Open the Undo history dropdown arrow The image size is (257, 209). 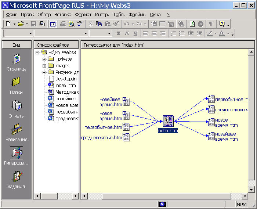pyautogui.click(x=133, y=24)
